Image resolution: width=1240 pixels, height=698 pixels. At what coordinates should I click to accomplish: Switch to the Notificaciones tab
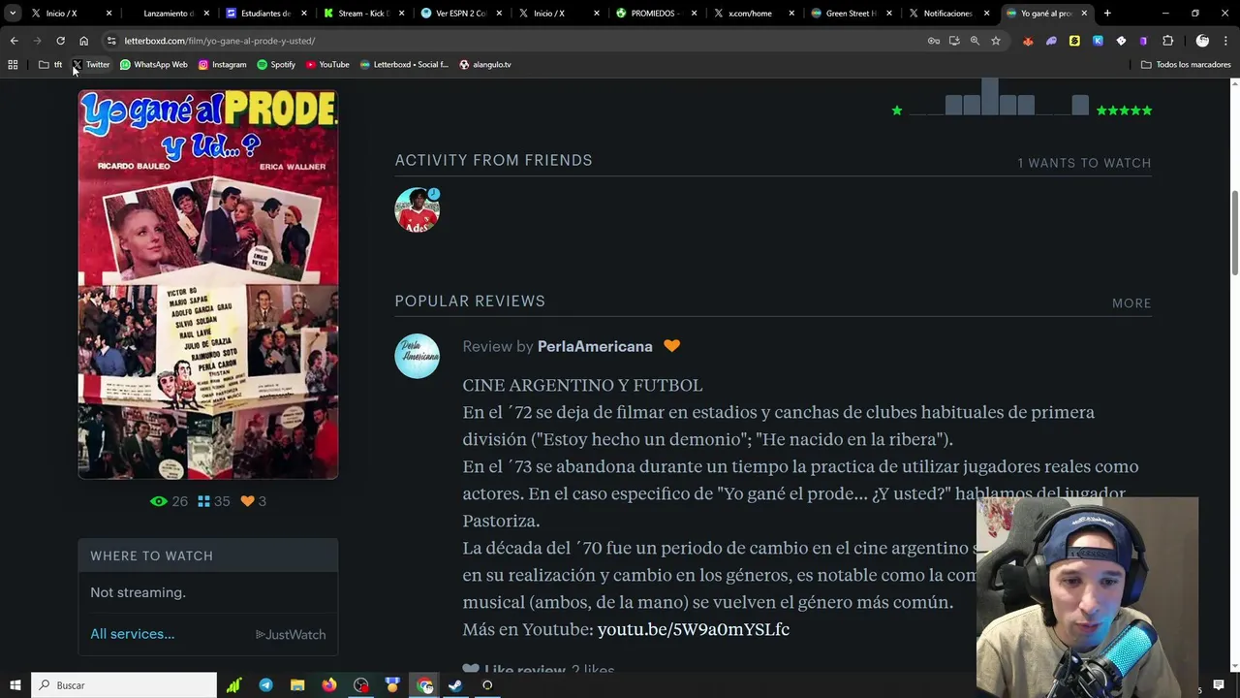pyautogui.click(x=949, y=14)
